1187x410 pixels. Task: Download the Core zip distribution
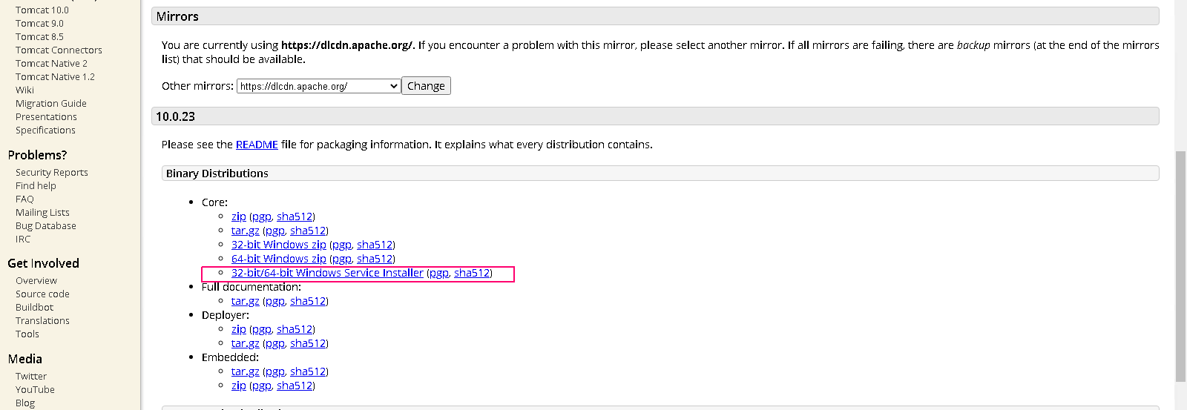click(x=238, y=216)
